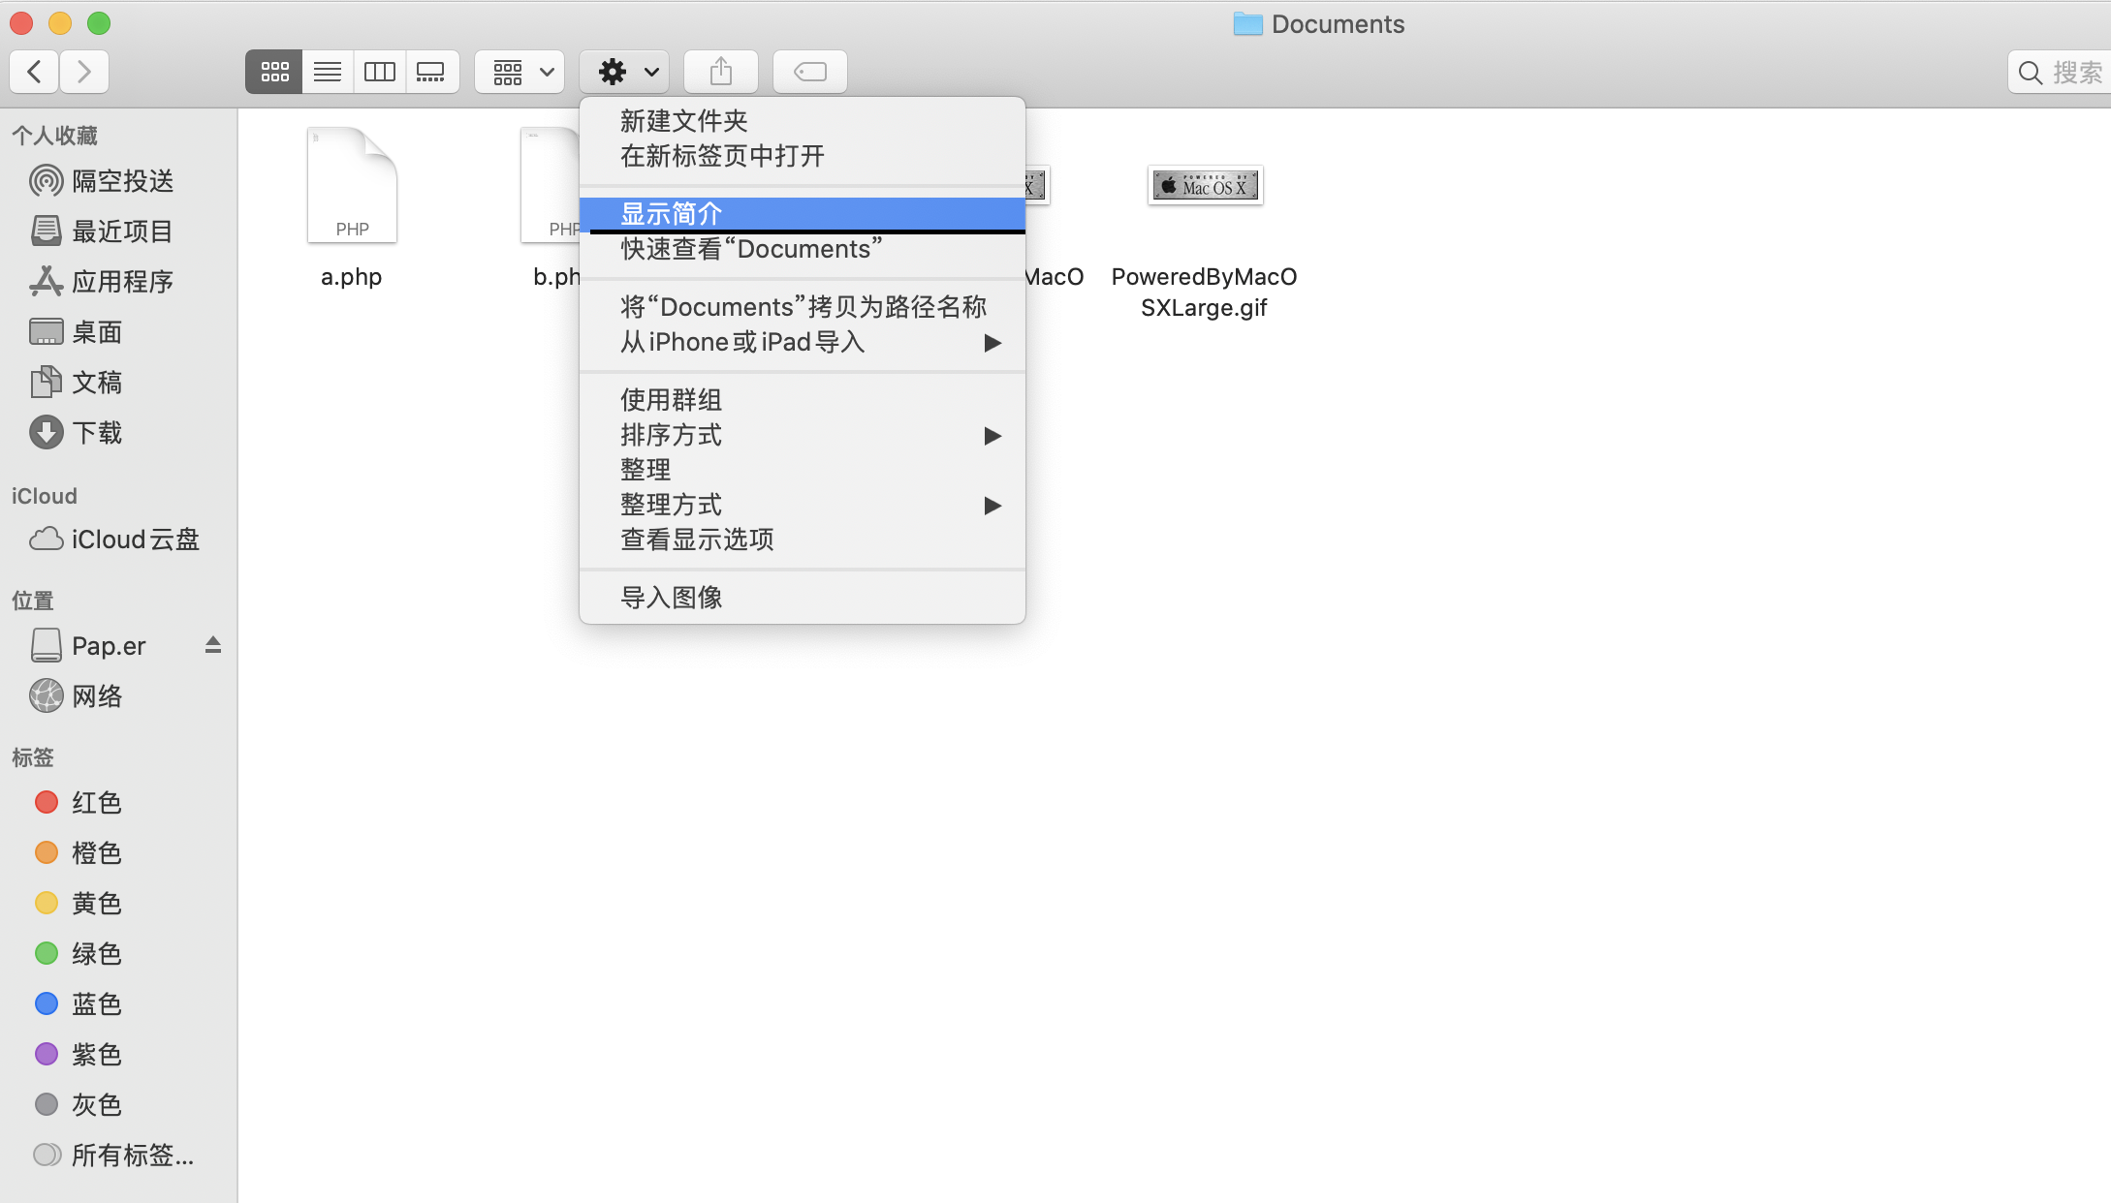Go back with the left arrow

35,72
